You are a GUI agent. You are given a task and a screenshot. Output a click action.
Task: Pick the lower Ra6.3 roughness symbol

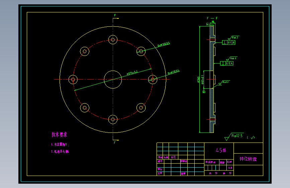click(231, 59)
